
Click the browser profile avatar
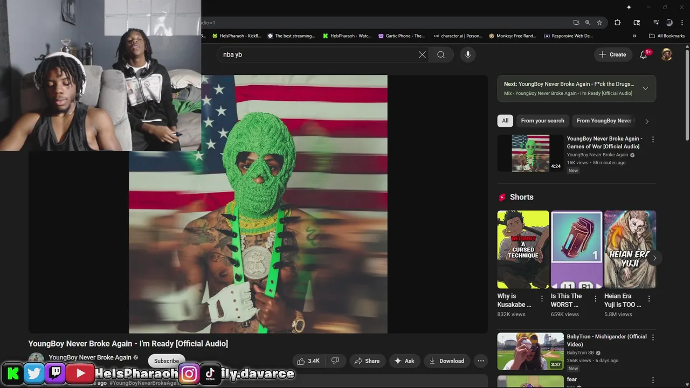(x=669, y=23)
